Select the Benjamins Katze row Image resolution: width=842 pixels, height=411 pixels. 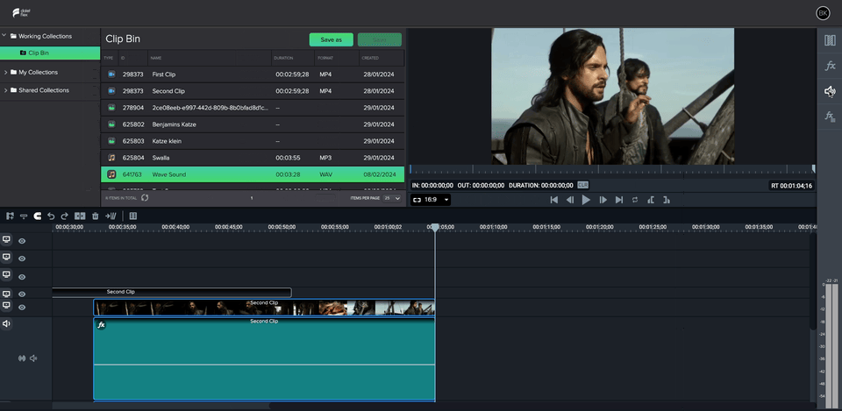(253, 124)
